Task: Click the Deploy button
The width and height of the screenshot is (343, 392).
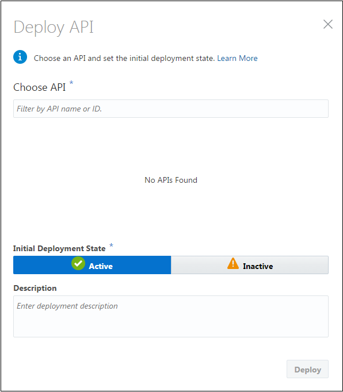Action: [x=307, y=369]
